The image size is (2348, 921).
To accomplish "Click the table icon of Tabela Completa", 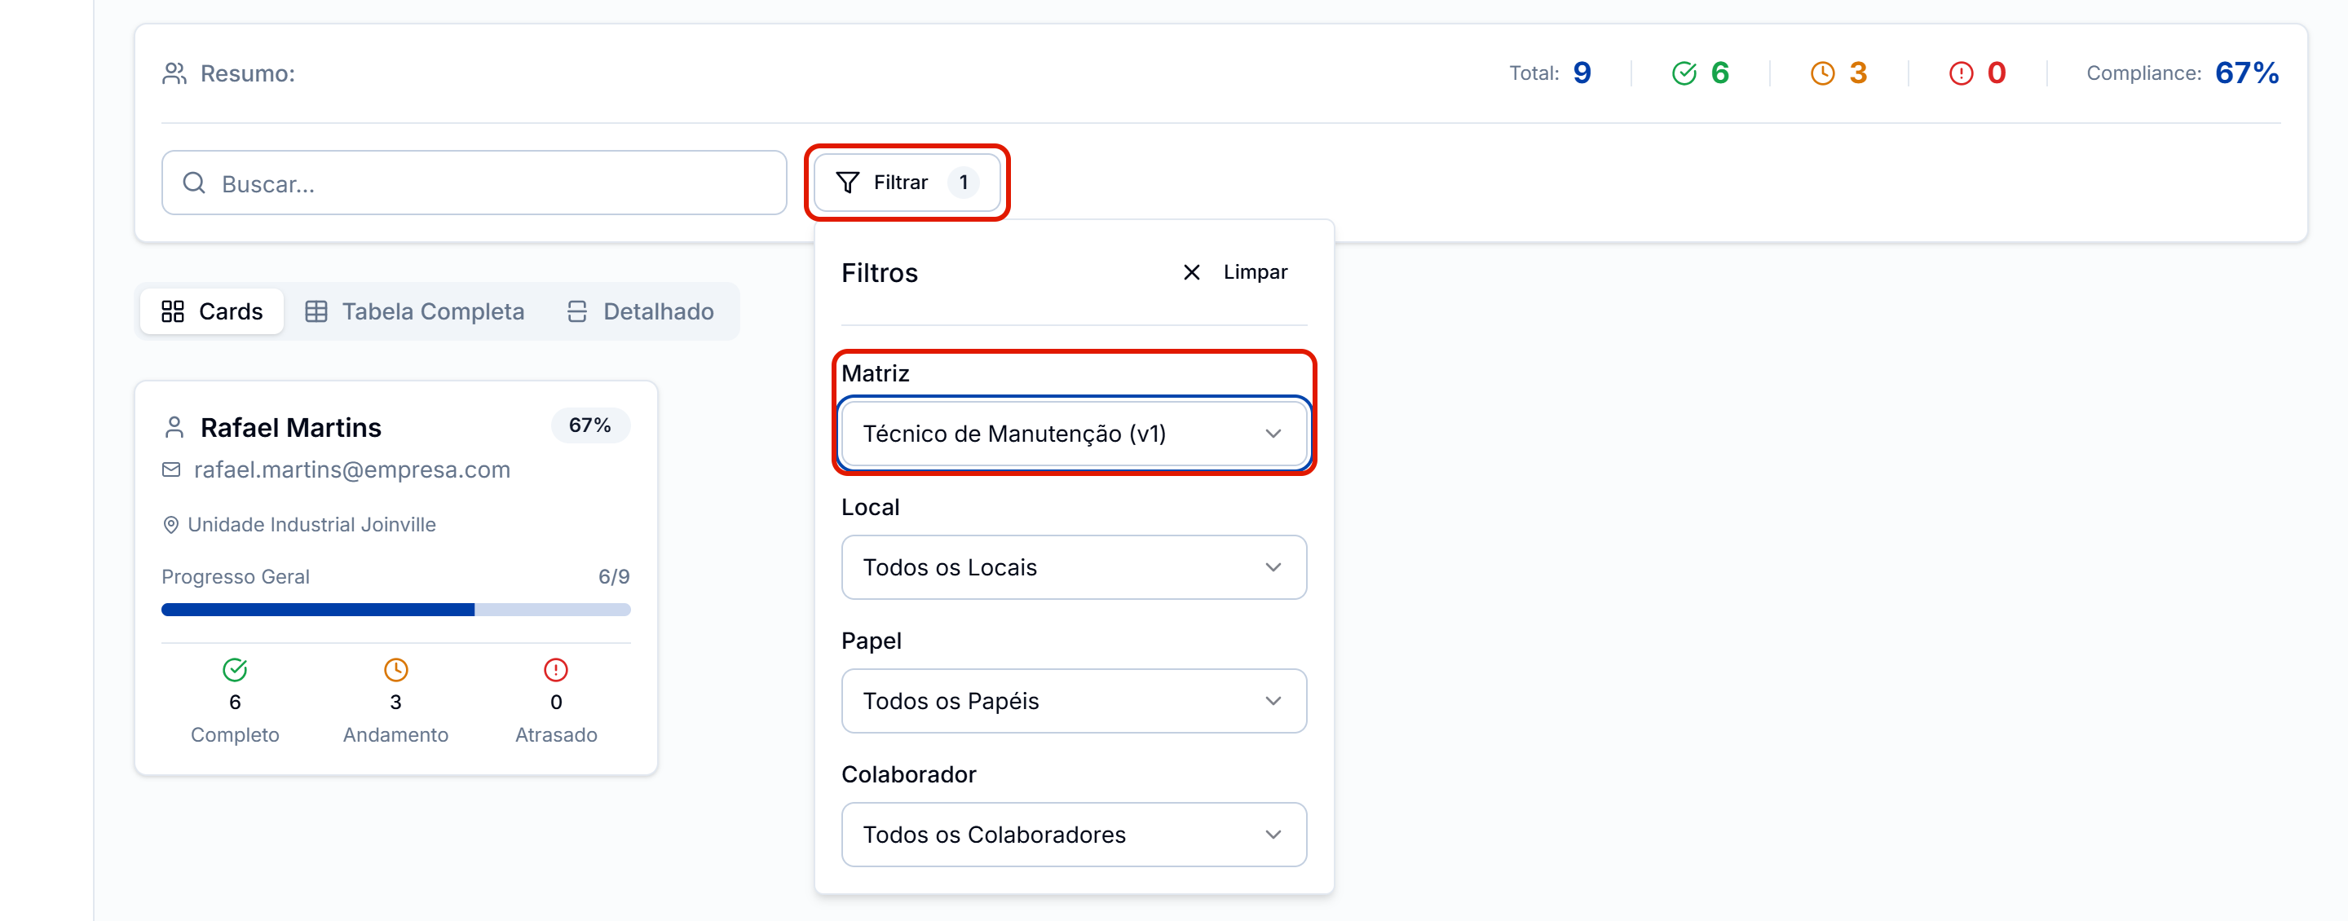I will [x=316, y=311].
